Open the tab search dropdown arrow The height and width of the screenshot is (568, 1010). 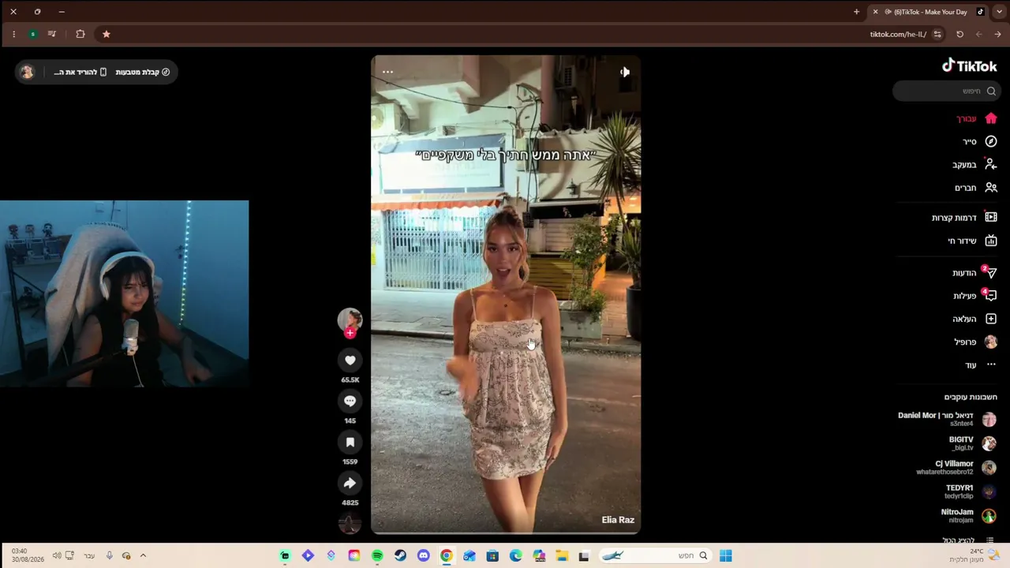(x=999, y=12)
